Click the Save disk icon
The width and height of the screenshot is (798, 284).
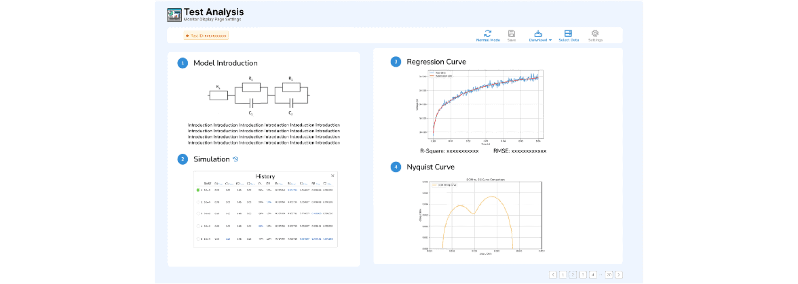[x=511, y=34]
